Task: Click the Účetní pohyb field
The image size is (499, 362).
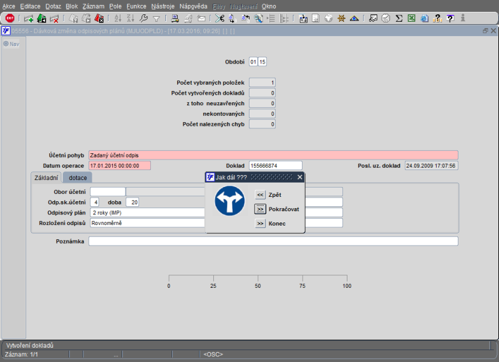Action: pos(273,155)
